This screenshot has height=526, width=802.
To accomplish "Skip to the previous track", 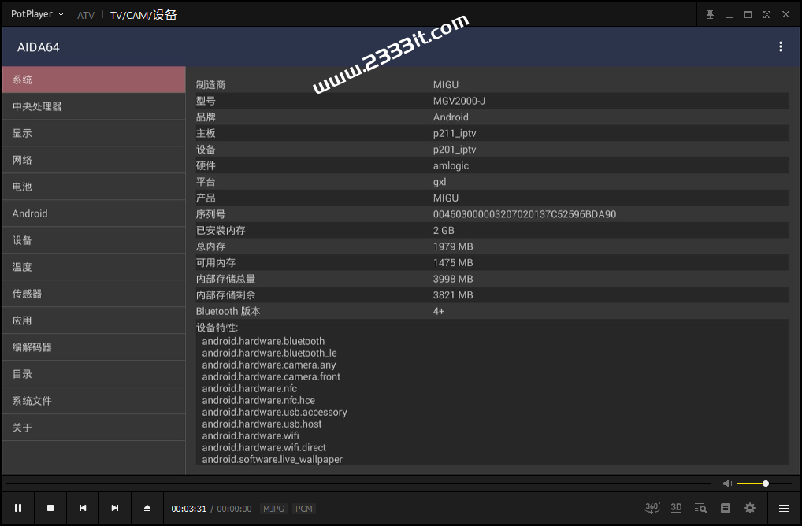I will coord(83,508).
